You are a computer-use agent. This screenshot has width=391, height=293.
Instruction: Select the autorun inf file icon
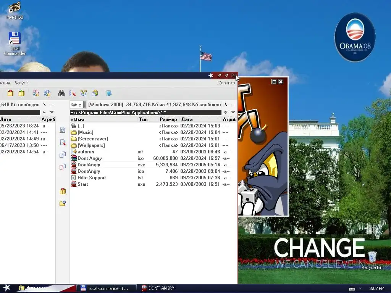coord(74,152)
